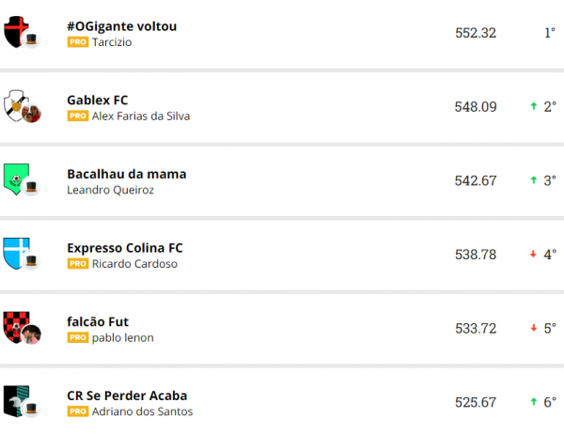This screenshot has width=564, height=434.
Task: Open Expresso Colina FC team page
Action: pyautogui.click(x=125, y=248)
